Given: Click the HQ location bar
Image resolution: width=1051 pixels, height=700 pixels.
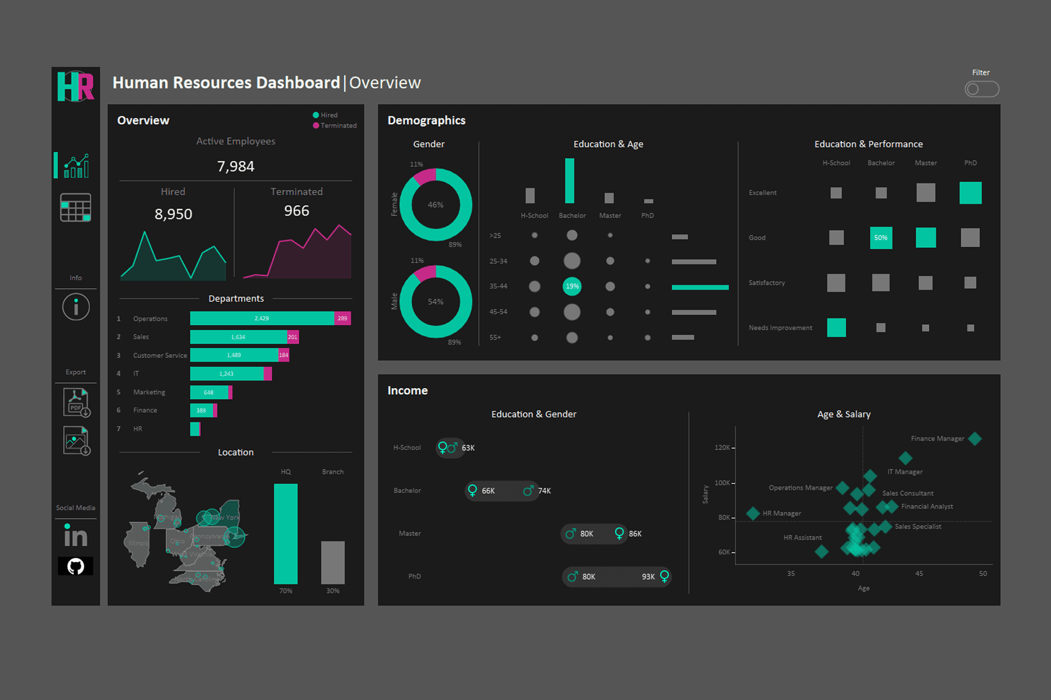Looking at the screenshot, I should [286, 534].
